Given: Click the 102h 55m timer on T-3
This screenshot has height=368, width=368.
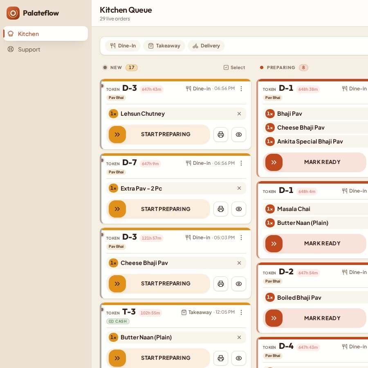Looking at the screenshot, I should pos(150,313).
